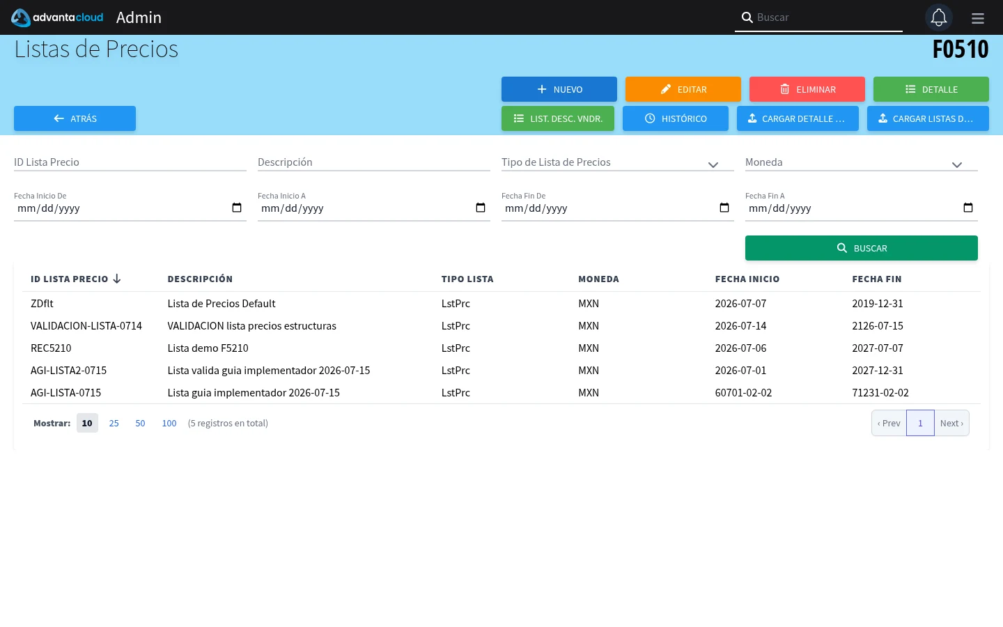Focus the ID Lista Precio field
The width and height of the screenshot is (1003, 627).
tap(130, 162)
